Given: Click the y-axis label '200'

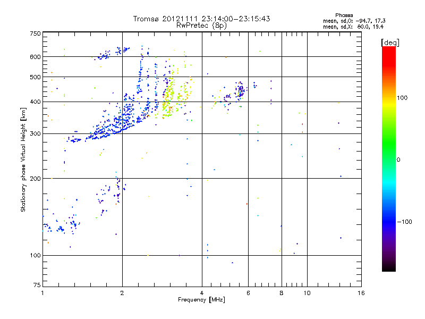Looking at the screenshot, I should (x=35, y=179).
